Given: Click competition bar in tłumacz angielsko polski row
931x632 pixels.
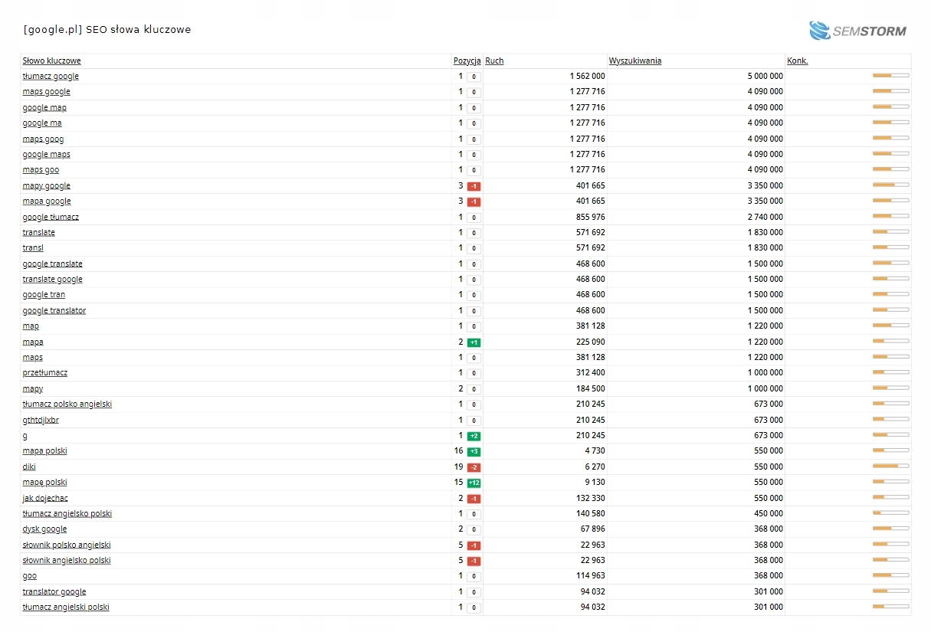Looking at the screenshot, I should 890,513.
